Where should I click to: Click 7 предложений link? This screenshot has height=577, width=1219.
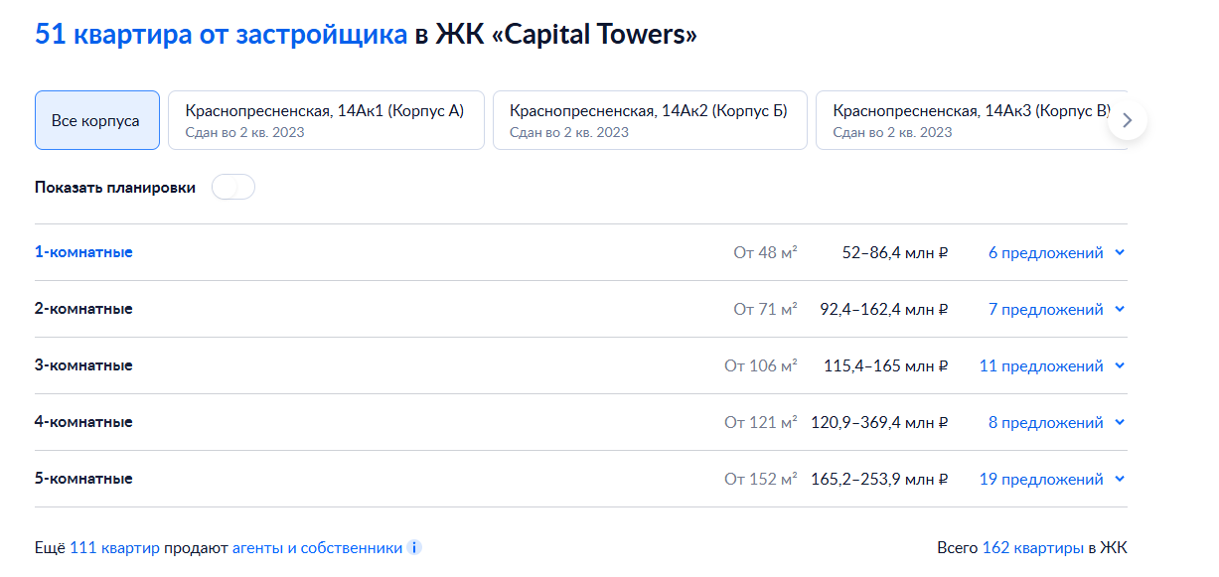[1045, 309]
